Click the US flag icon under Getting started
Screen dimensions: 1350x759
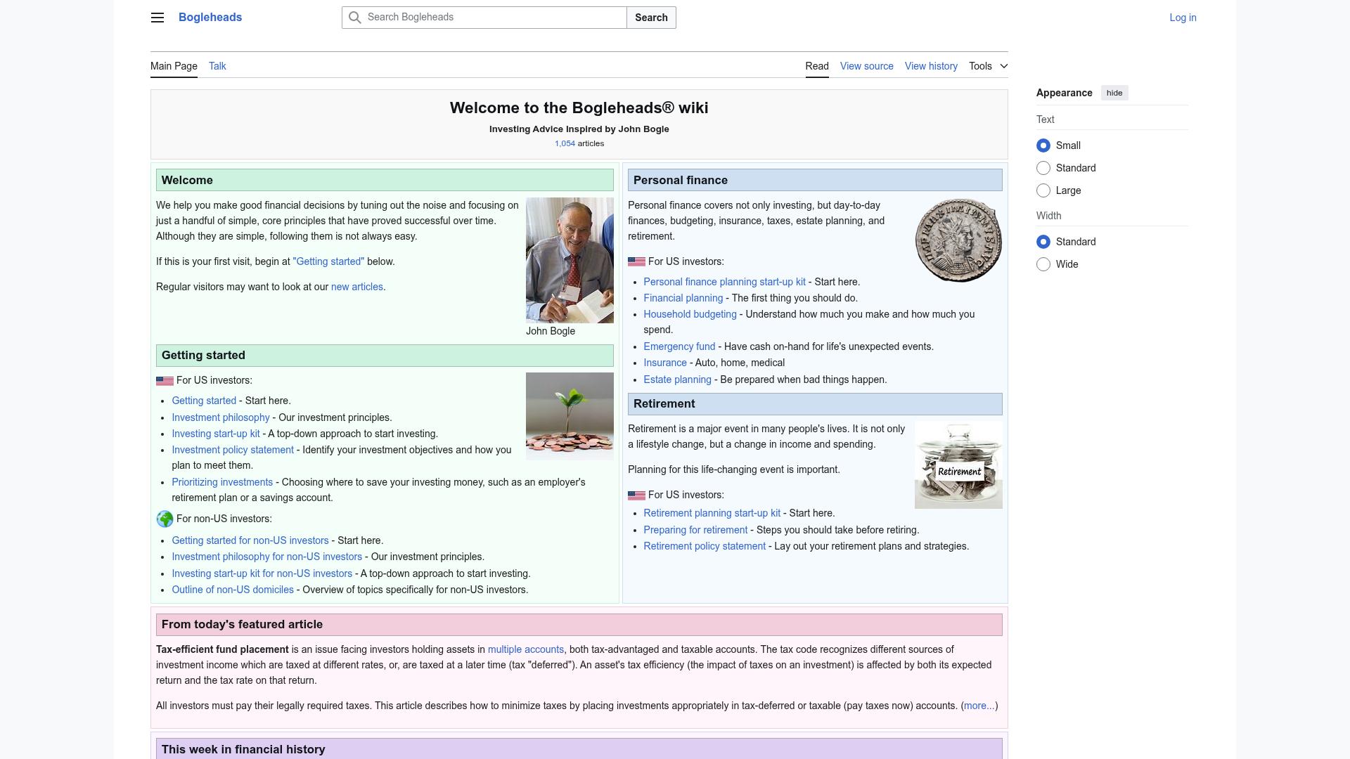tap(165, 381)
